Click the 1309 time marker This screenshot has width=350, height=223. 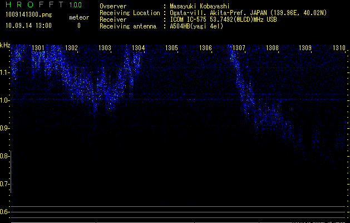click(305, 48)
